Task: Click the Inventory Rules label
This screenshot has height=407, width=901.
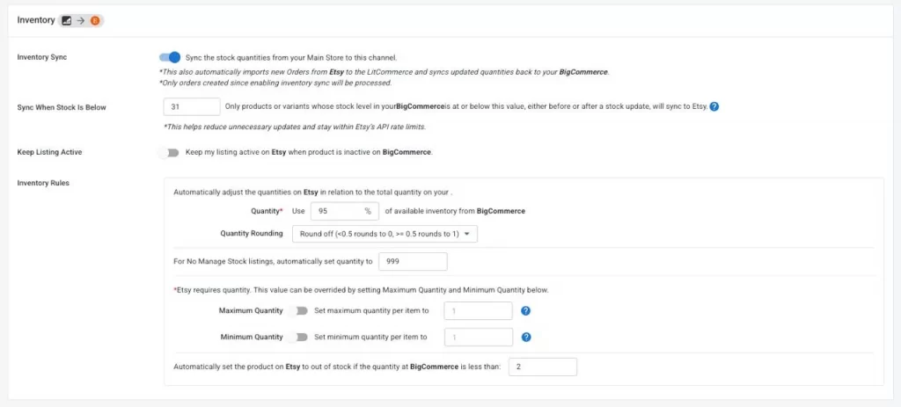Action: [43, 183]
